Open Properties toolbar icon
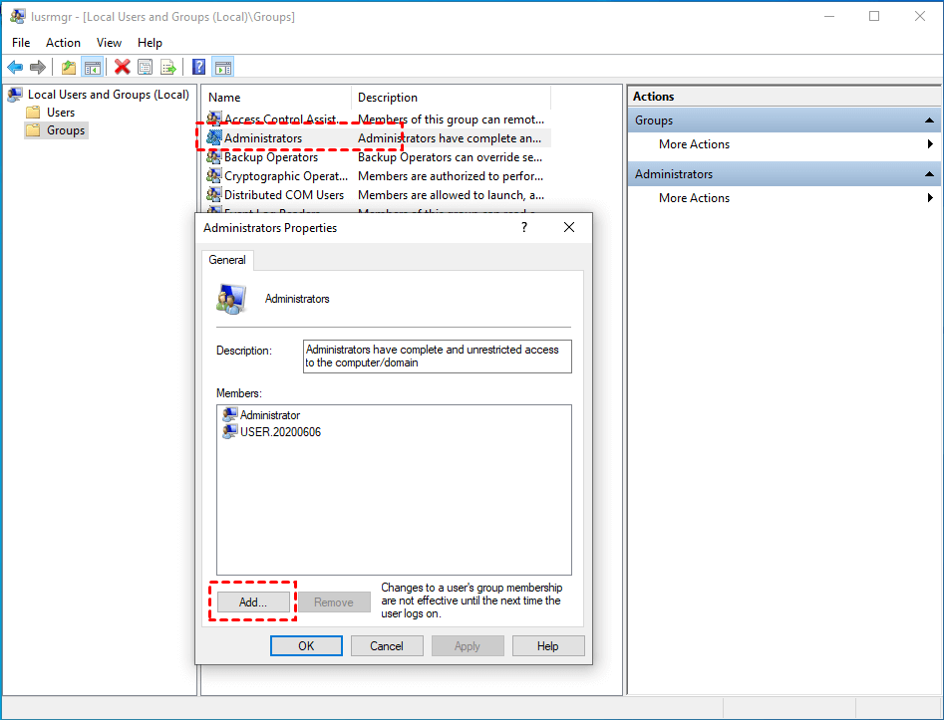The image size is (944, 720). pos(146,67)
